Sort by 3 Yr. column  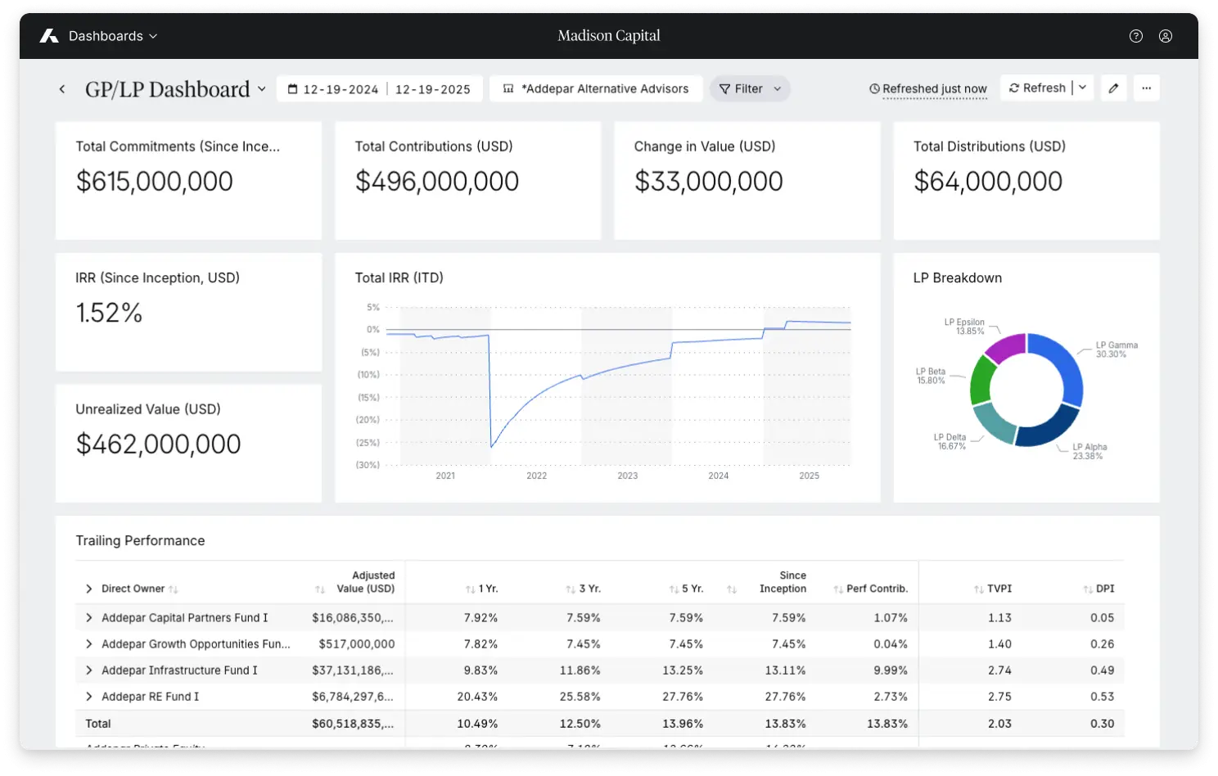[571, 589]
